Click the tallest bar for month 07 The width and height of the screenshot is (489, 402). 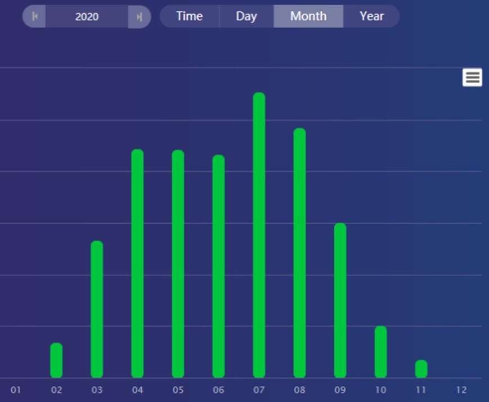[259, 235]
